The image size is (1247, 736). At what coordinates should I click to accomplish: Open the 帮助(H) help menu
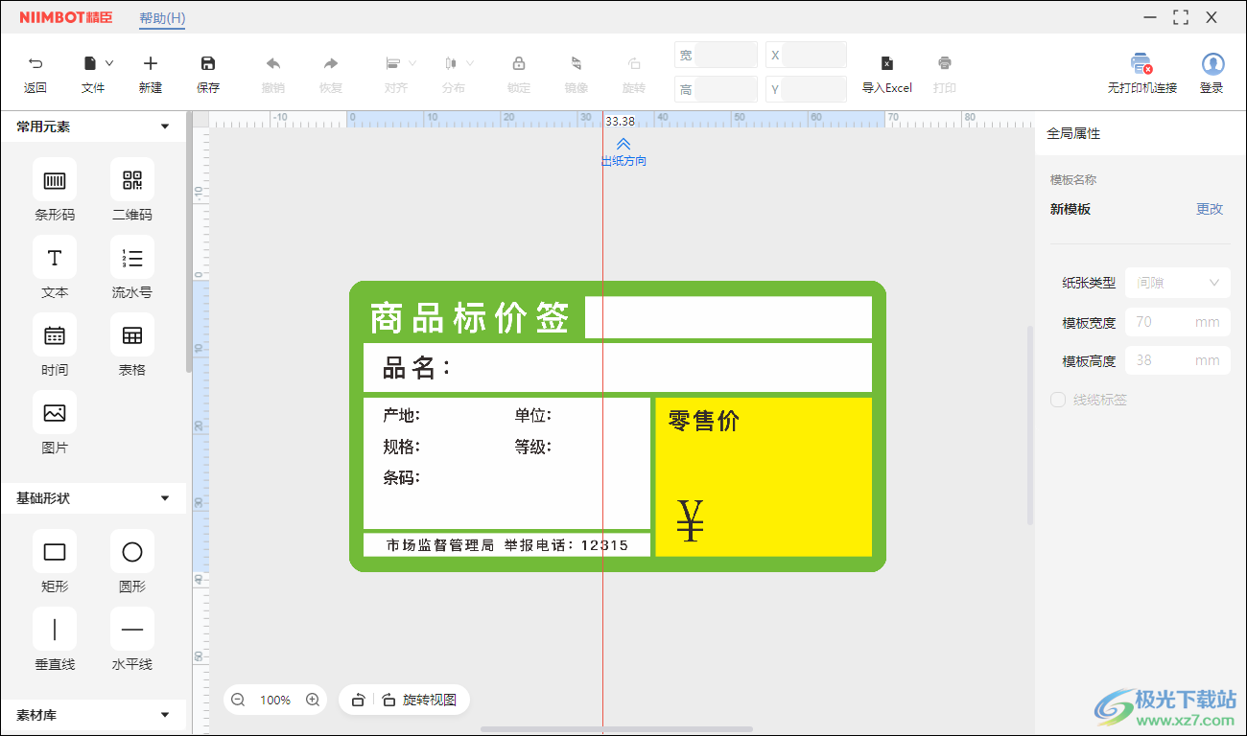pyautogui.click(x=162, y=18)
